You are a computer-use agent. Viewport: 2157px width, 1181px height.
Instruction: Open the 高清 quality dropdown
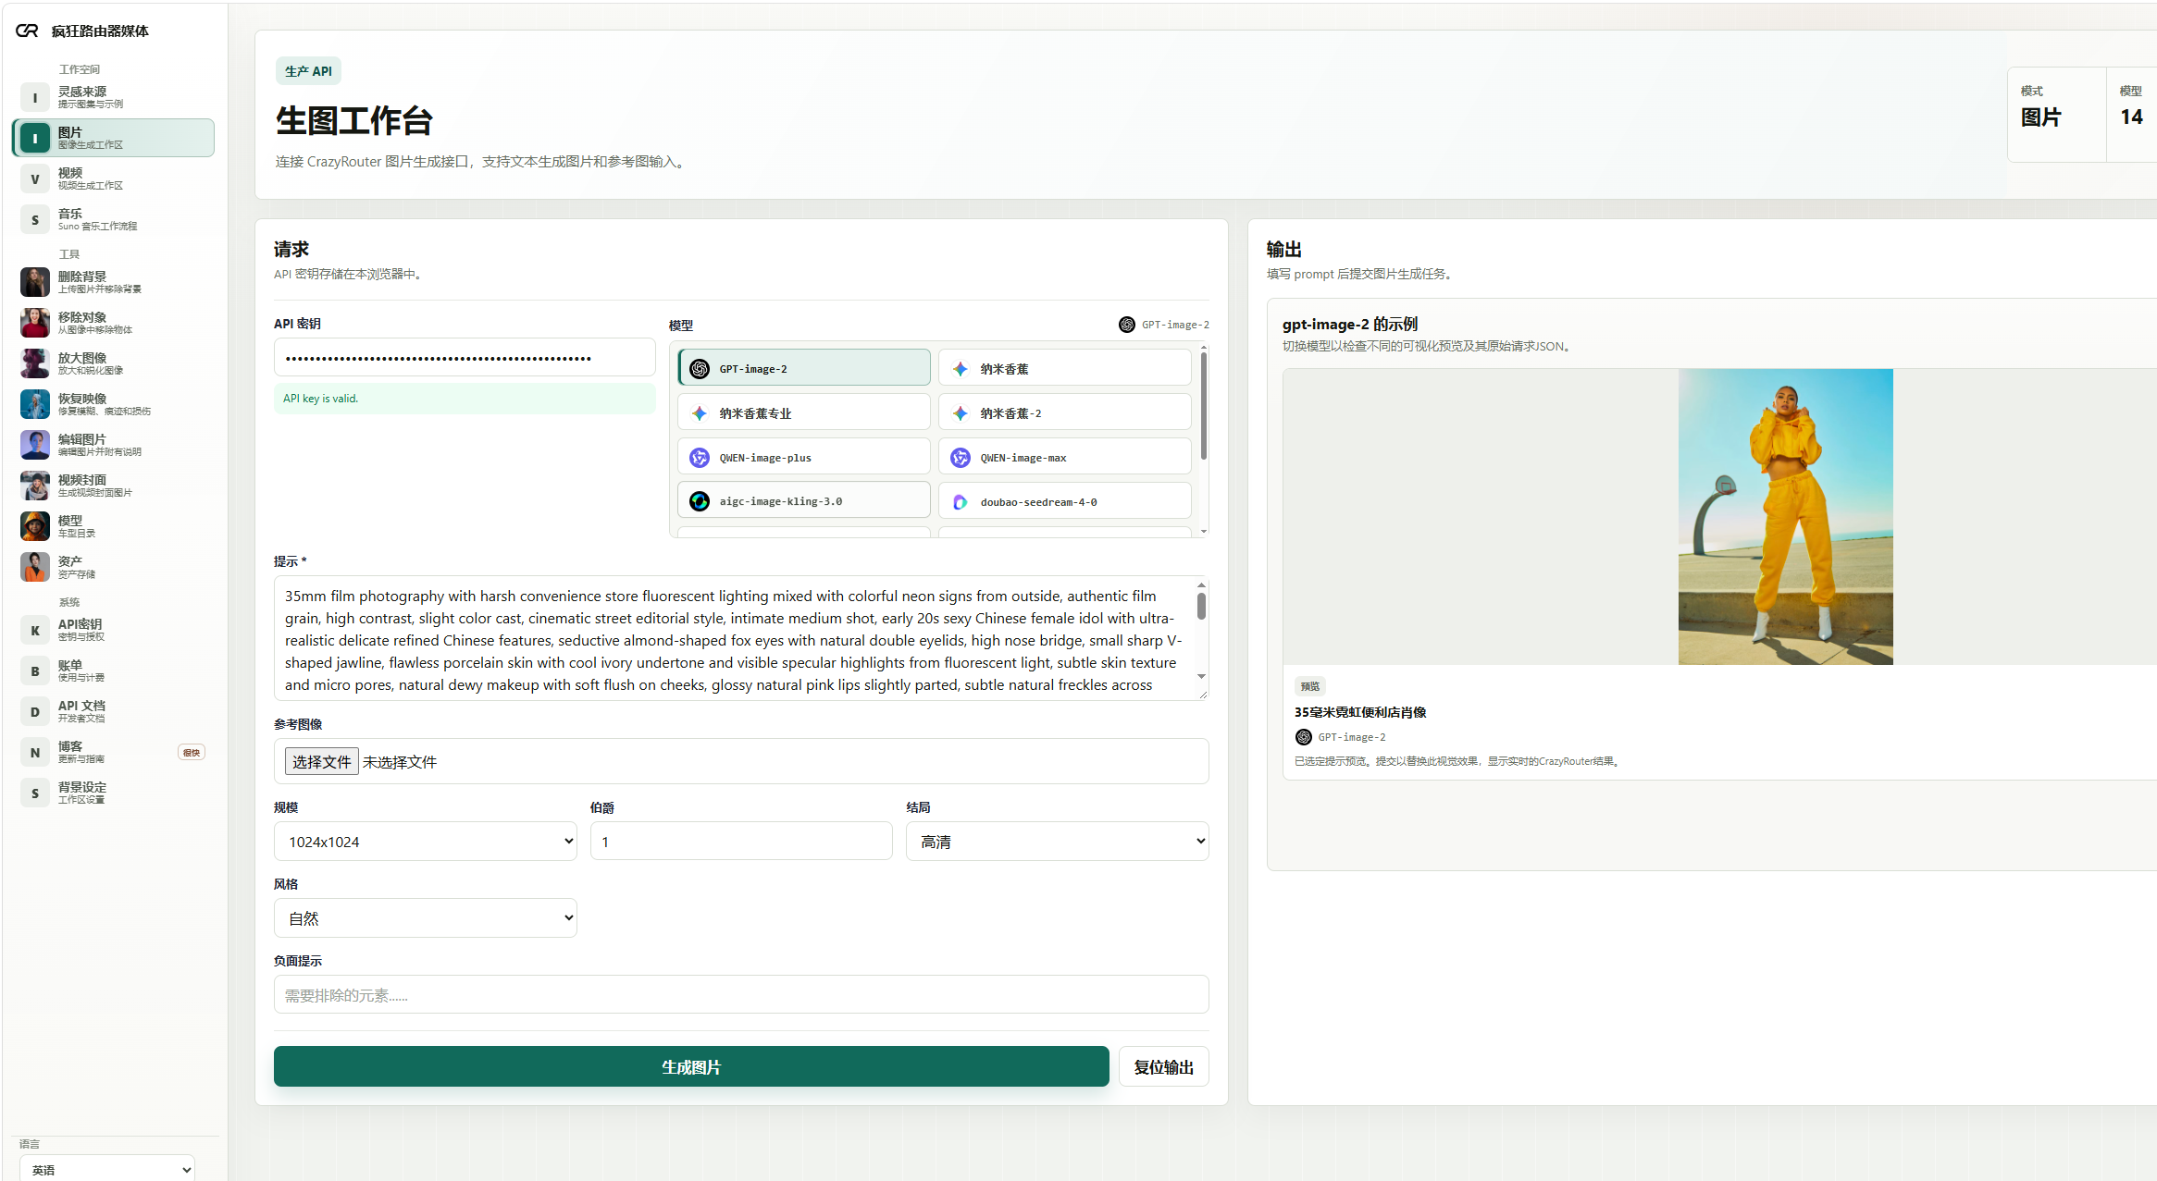click(x=1058, y=842)
